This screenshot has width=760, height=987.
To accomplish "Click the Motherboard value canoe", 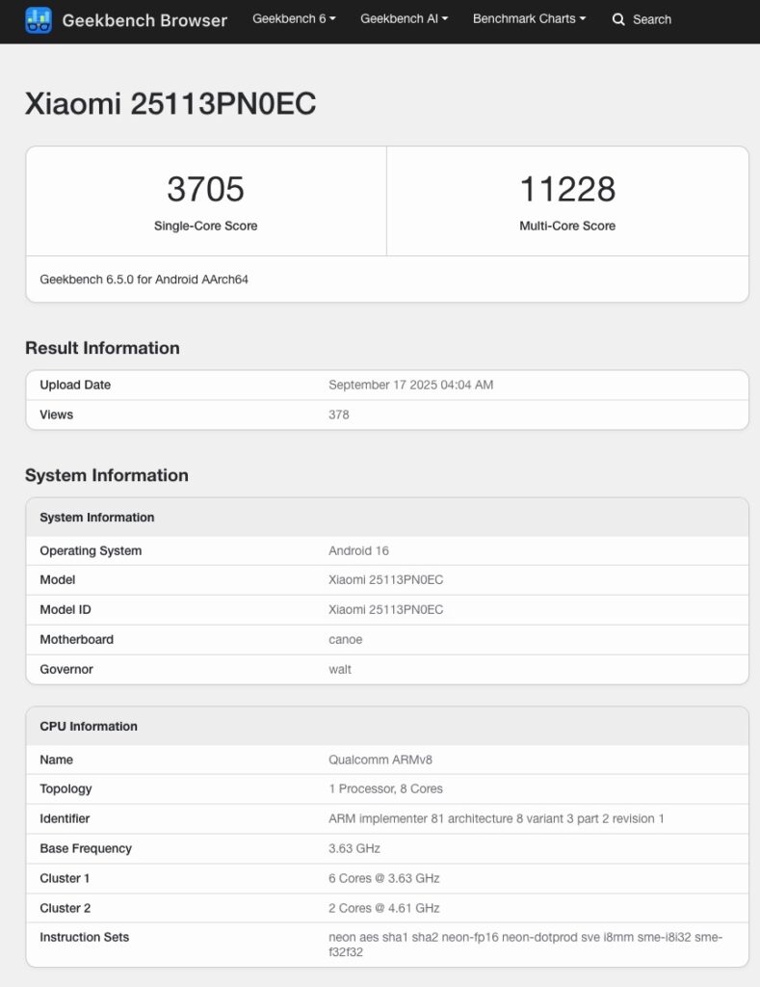I will click(x=345, y=639).
